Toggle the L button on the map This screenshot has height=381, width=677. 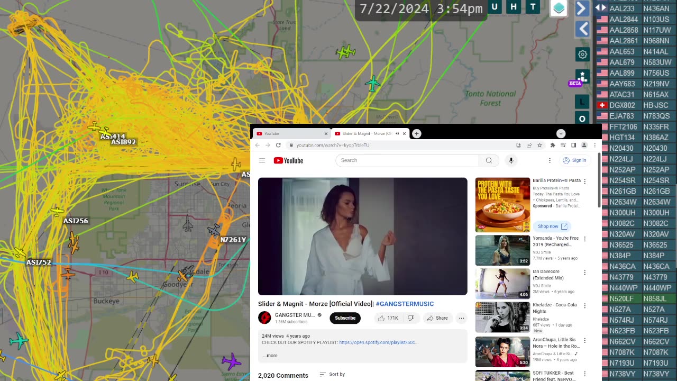pos(582,102)
